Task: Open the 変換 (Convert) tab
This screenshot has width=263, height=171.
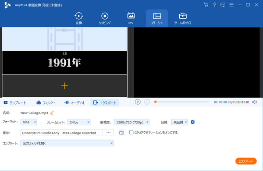Action: [78, 18]
